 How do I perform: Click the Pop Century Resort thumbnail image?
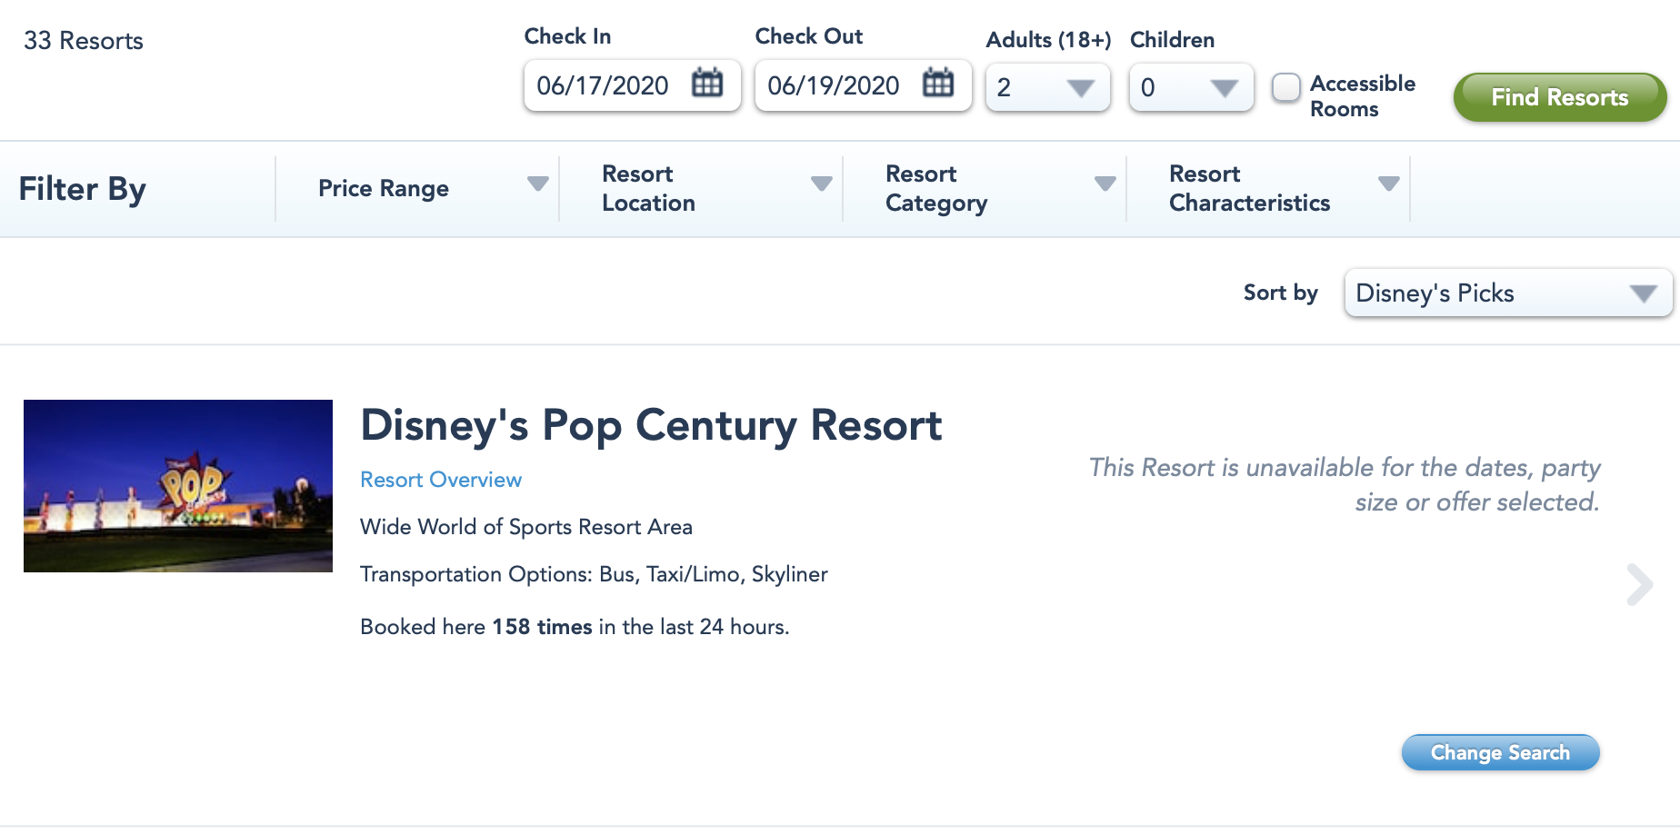178,486
